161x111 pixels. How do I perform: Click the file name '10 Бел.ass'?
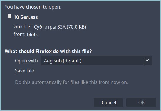(26, 17)
